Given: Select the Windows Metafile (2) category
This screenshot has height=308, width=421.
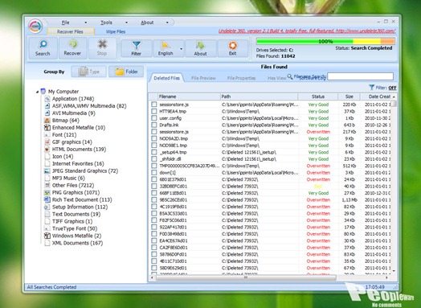Looking at the screenshot, I should 76,236.
